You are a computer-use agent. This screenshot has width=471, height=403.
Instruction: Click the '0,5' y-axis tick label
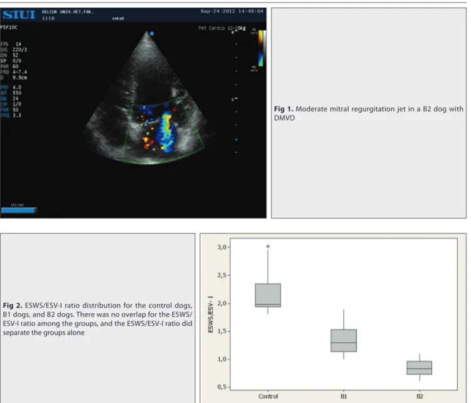(222, 387)
